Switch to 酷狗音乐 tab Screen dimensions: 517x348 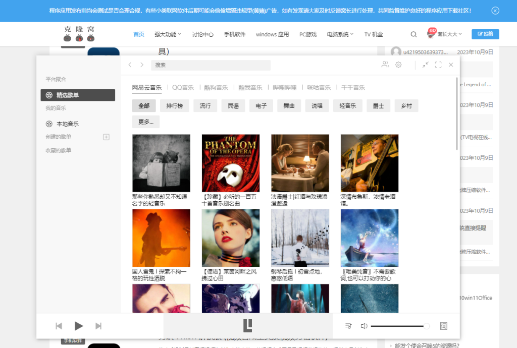216,88
